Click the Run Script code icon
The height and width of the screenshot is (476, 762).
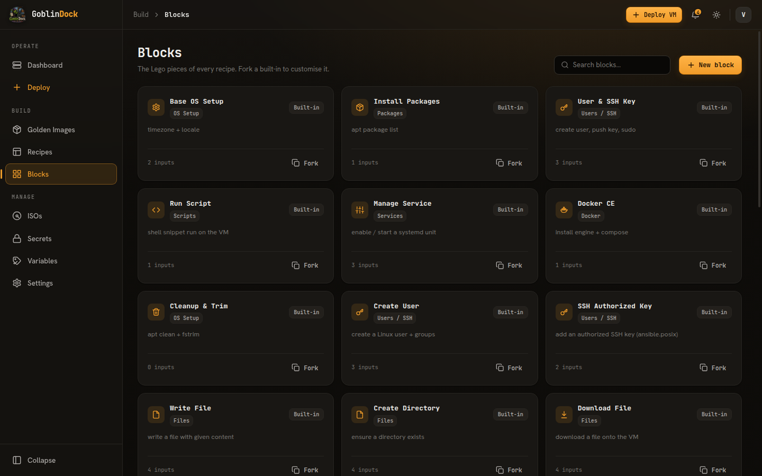[x=156, y=209]
